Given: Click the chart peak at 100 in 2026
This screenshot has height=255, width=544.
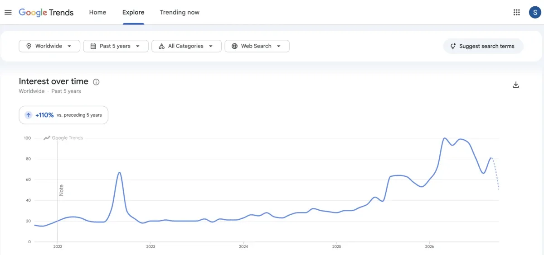Looking at the screenshot, I should pyautogui.click(x=445, y=138).
